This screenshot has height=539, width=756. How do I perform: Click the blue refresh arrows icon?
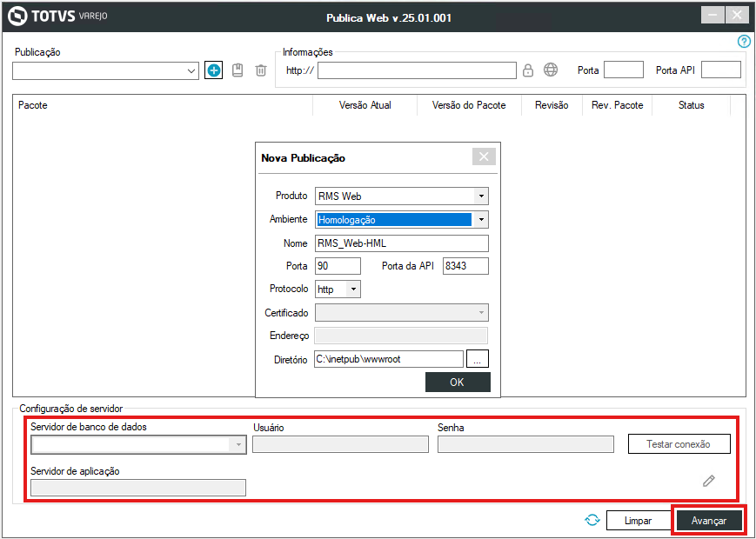(592, 520)
